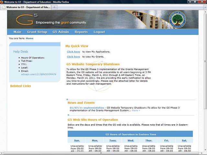Click here to view My Grants
207x155 pixels.
click(x=73, y=57)
